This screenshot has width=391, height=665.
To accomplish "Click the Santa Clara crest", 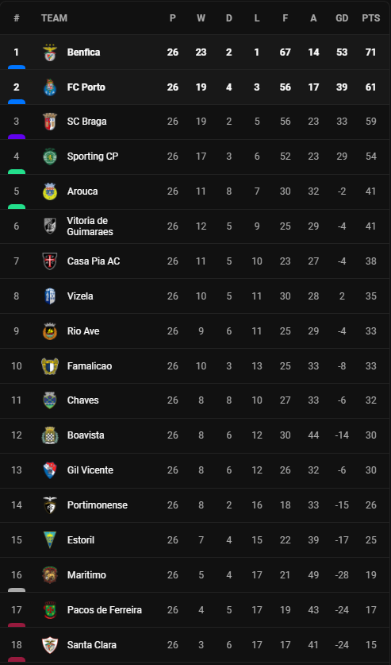I will click(50, 645).
